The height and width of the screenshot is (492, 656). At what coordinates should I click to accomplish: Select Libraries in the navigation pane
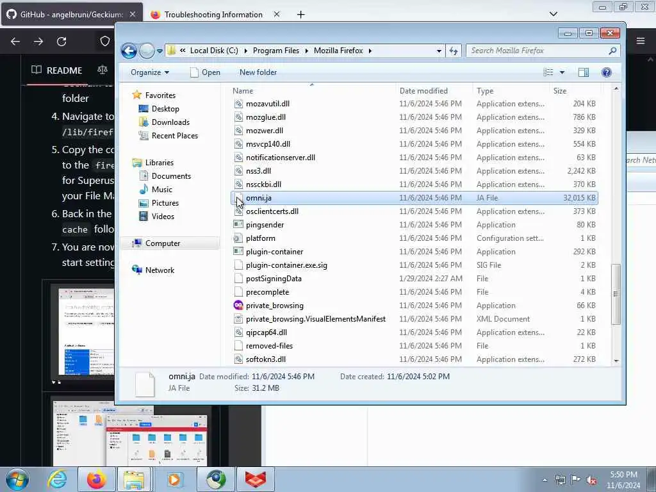pos(159,163)
